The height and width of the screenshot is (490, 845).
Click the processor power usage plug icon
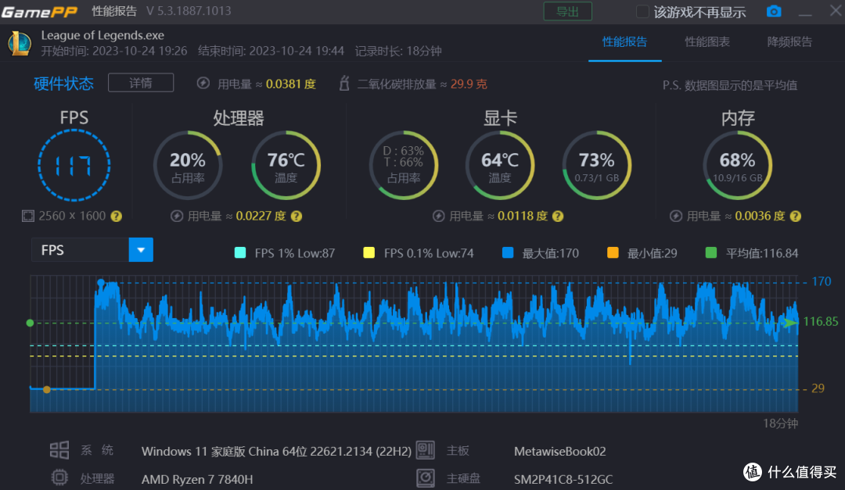177,216
